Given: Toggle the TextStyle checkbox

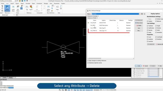Looking at the screenshot, I should tap(147, 26).
